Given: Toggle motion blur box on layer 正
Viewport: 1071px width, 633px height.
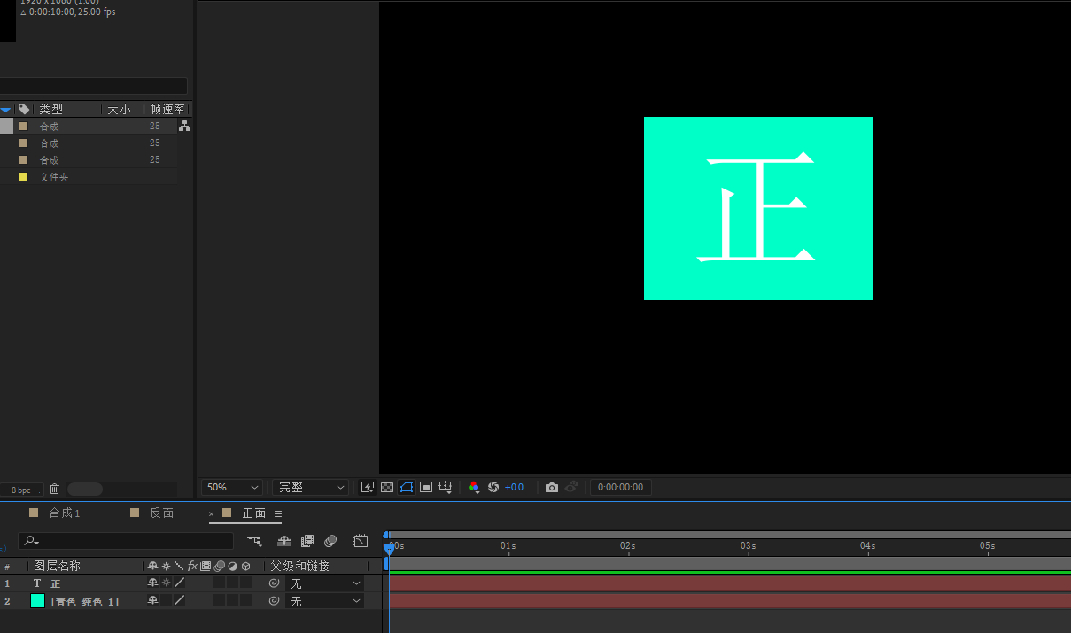Looking at the screenshot, I should (219, 583).
